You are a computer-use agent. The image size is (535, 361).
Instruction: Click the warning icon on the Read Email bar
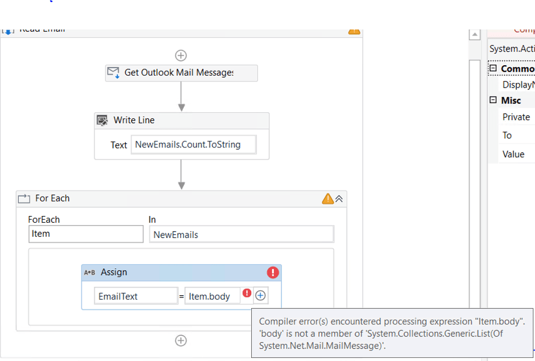(x=354, y=31)
